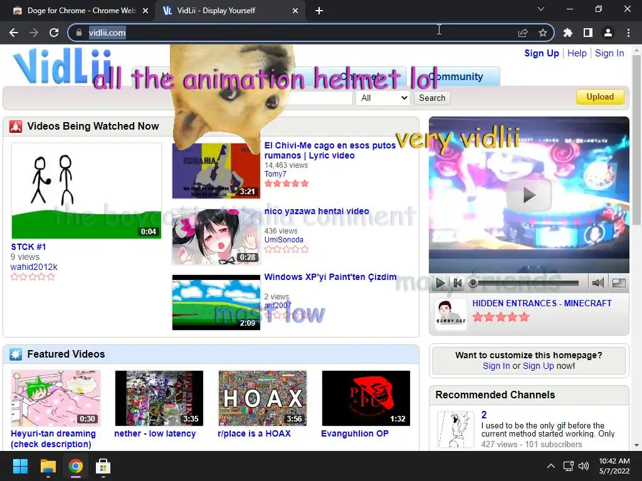Select the VidLii - Display Yourself tab
This screenshot has width=642, height=481.
(x=229, y=11)
